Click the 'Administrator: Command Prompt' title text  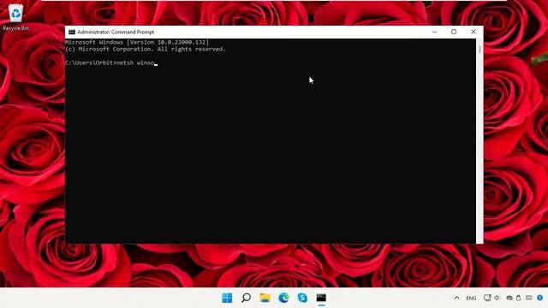pyautogui.click(x=116, y=33)
